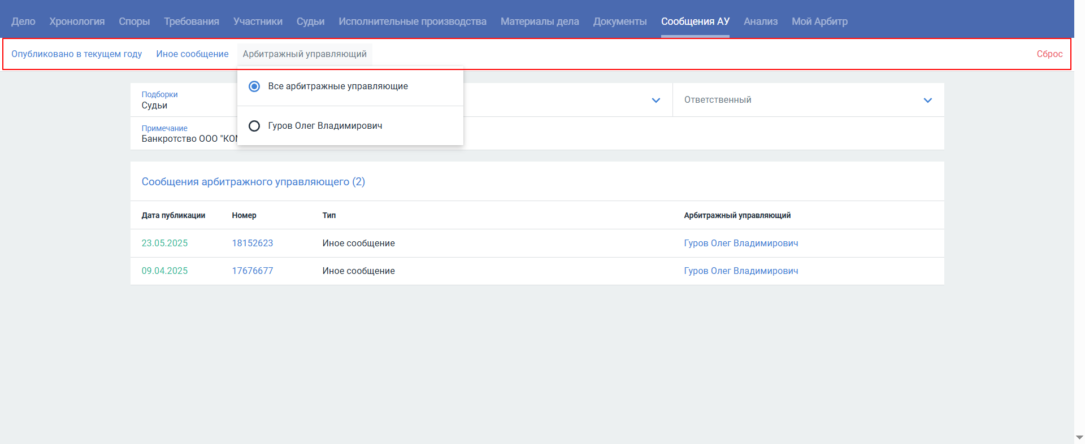Open the 'Участники' tab

tap(258, 21)
